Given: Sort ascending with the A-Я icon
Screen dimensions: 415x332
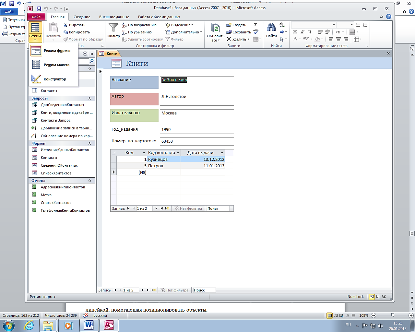Looking at the screenshot, I should 124,25.
